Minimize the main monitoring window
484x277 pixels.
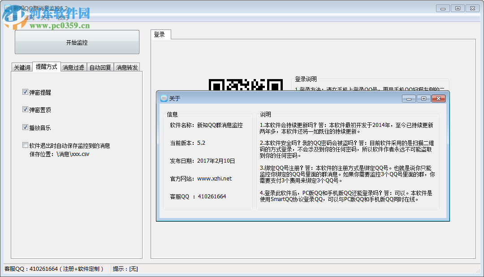coord(442,8)
